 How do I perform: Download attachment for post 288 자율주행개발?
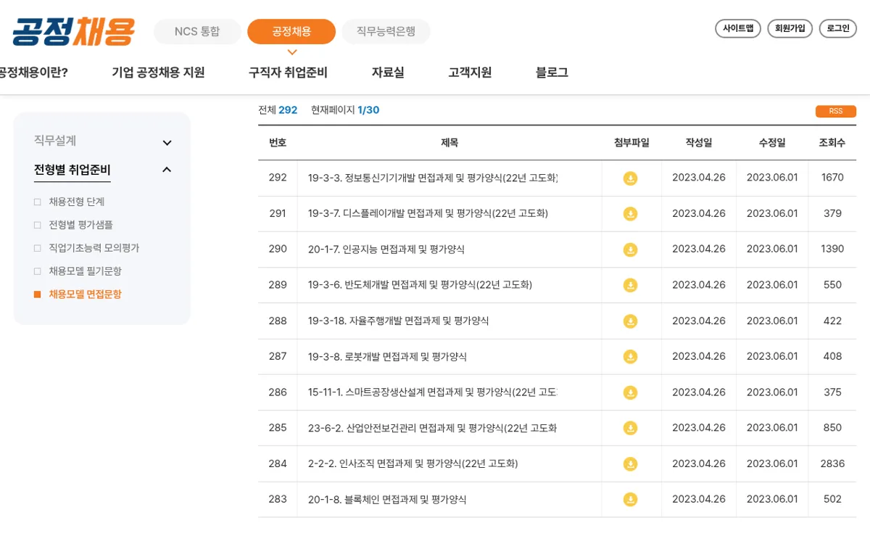click(x=631, y=321)
